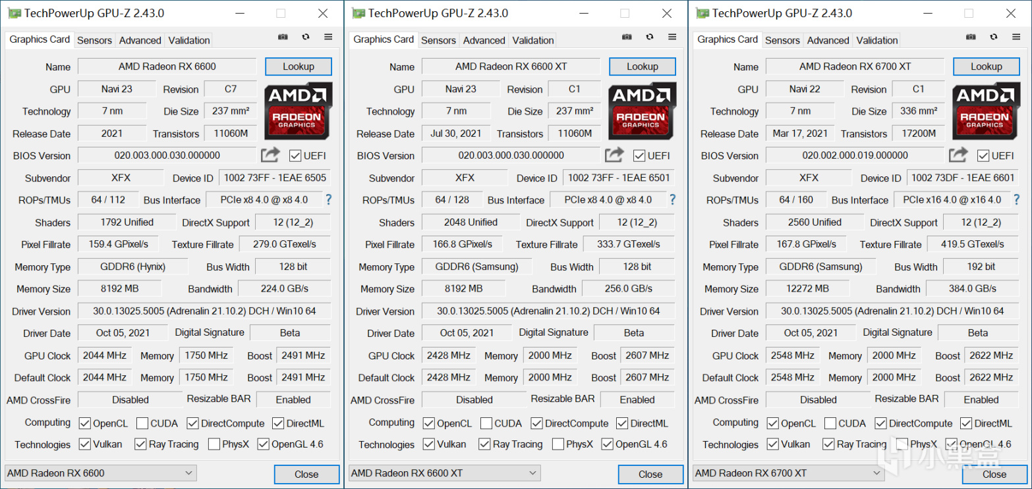Open Validation tab in the RX 6600 window

(189, 40)
